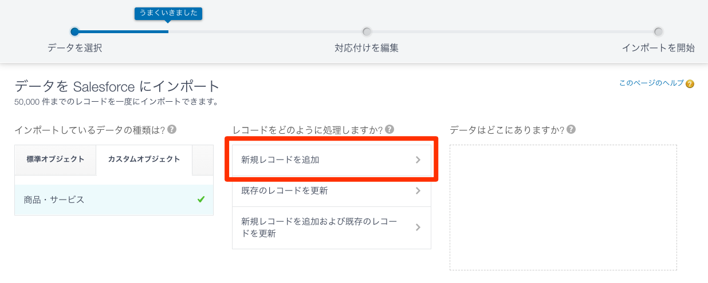Click the dashed data source drop area

pyautogui.click(x=563, y=207)
